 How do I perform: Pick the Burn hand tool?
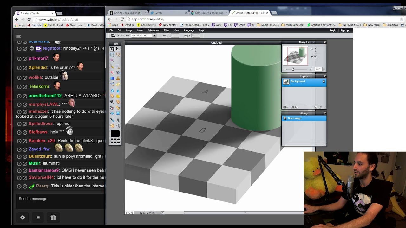point(118,102)
